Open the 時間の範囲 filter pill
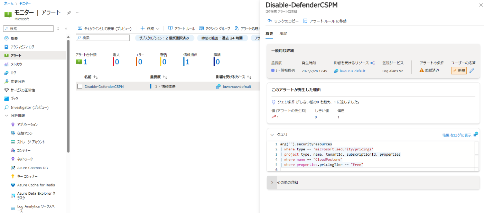The image size is (484, 213). (x=222, y=38)
